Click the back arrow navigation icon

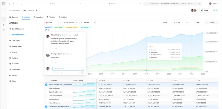tap(14, 4)
